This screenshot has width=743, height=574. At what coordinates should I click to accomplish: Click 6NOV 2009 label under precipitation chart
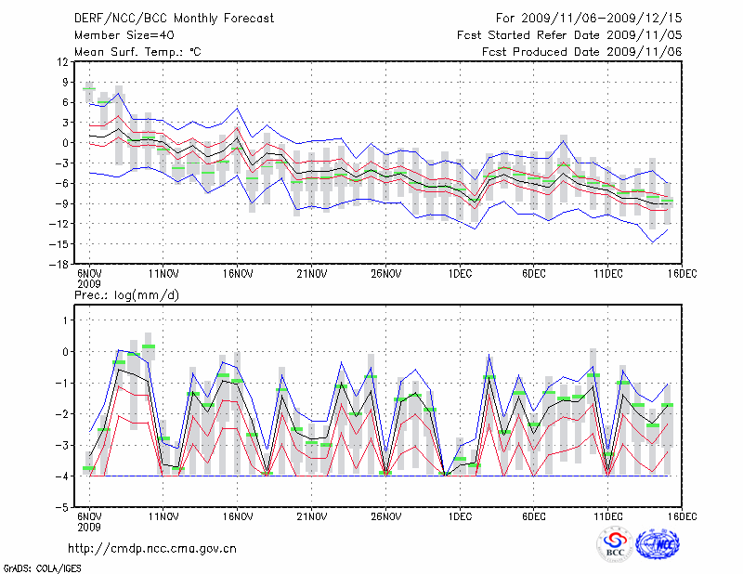[89, 520]
